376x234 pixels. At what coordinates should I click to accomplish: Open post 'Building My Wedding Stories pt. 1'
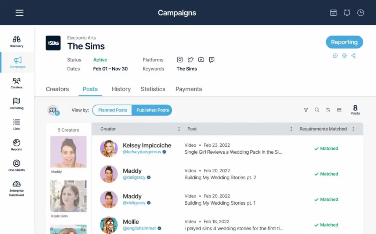(x=220, y=203)
